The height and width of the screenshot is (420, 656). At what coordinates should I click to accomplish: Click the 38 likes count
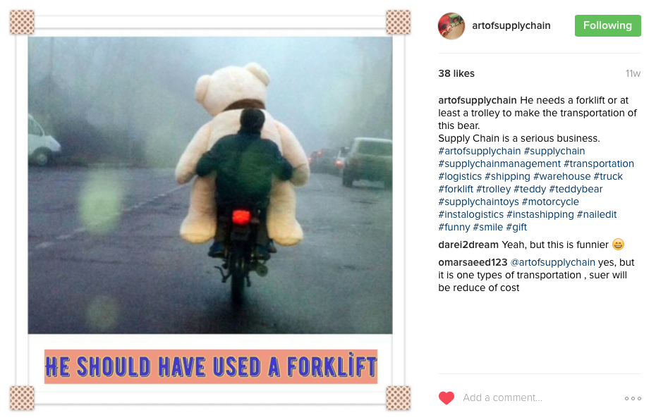tap(456, 73)
